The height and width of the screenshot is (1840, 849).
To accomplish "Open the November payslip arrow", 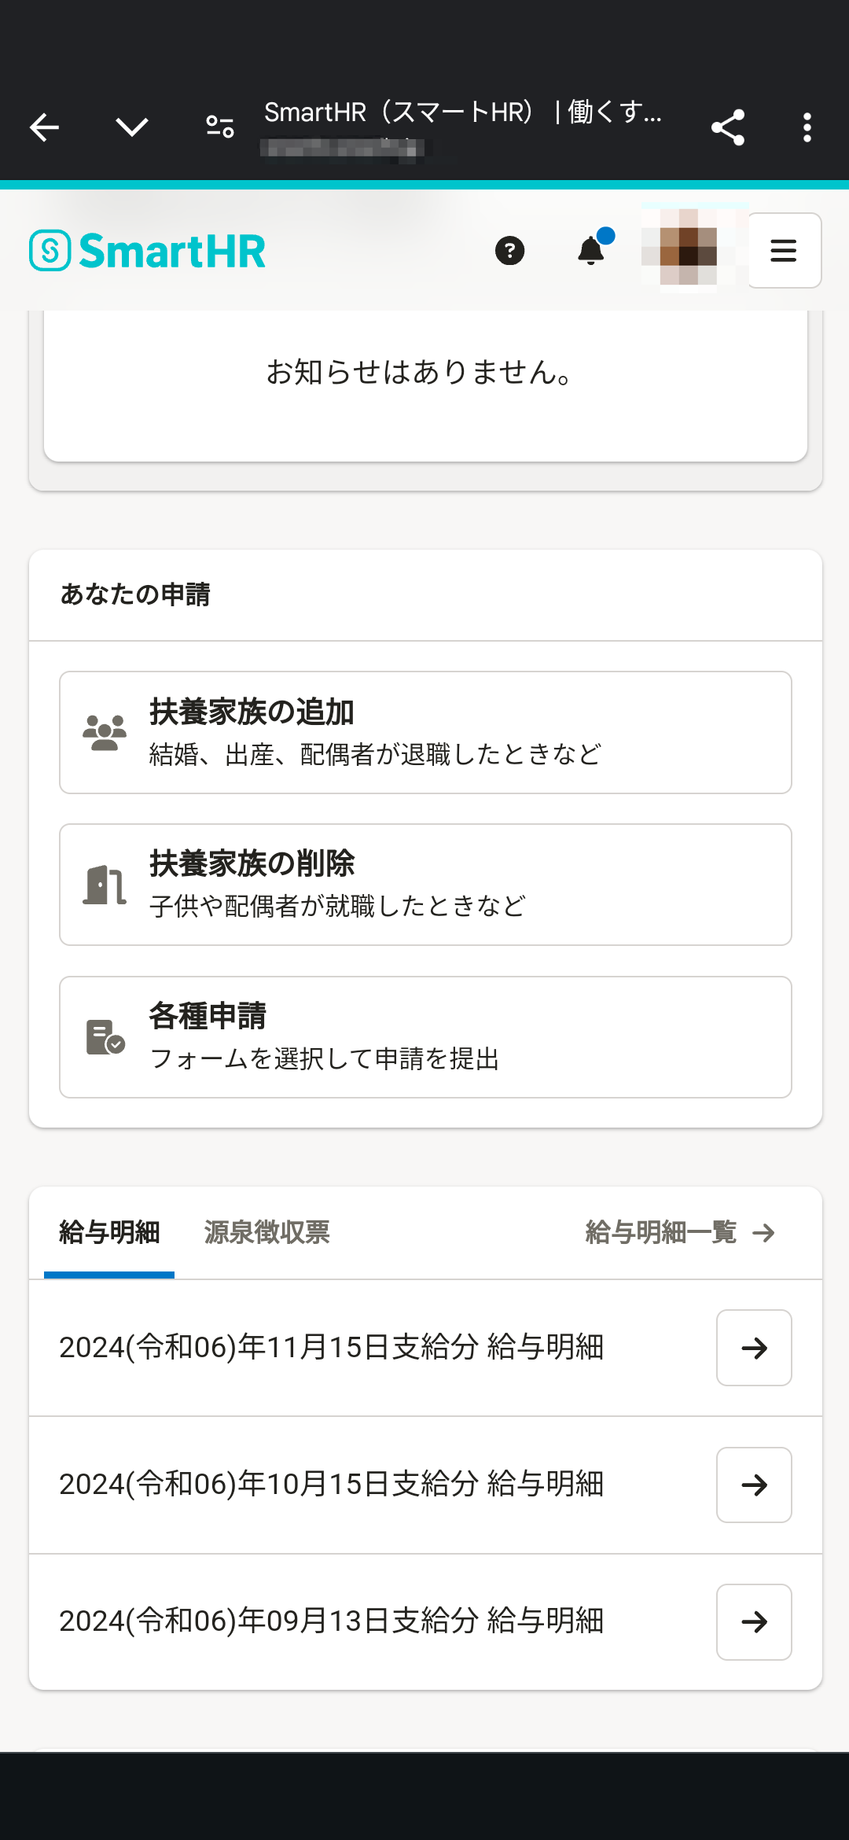I will pos(753,1348).
